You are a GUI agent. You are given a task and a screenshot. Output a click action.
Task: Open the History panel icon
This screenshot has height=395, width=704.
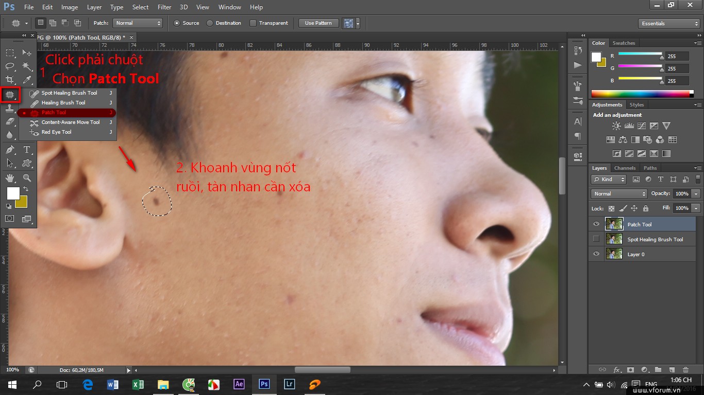pos(578,50)
